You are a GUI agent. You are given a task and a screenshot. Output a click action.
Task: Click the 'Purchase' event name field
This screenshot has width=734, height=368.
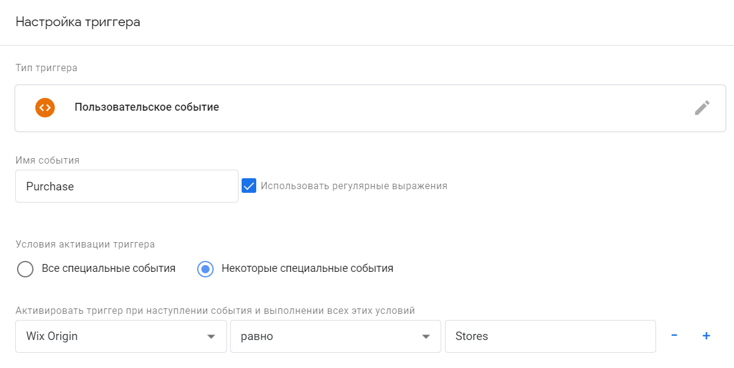(127, 186)
